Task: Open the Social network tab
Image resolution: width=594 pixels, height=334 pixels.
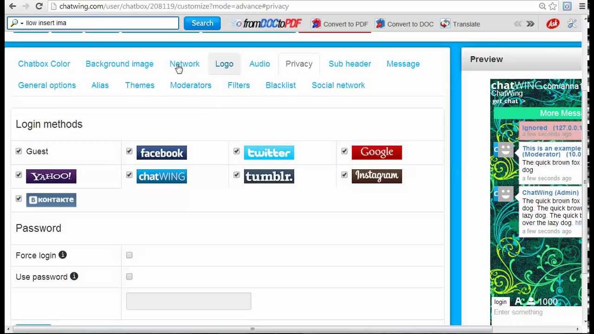Action: pyautogui.click(x=338, y=85)
